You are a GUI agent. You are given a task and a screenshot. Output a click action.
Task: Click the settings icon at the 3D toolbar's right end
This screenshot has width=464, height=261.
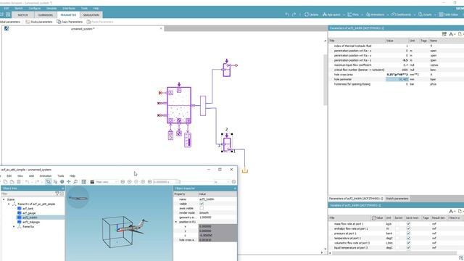(233, 182)
